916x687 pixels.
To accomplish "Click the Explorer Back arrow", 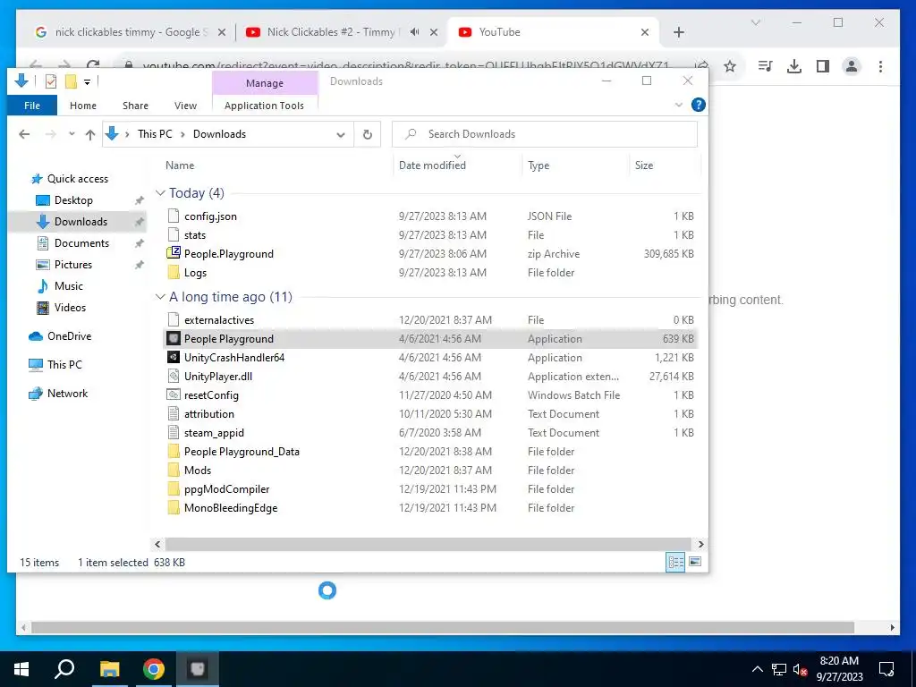I will click(24, 134).
